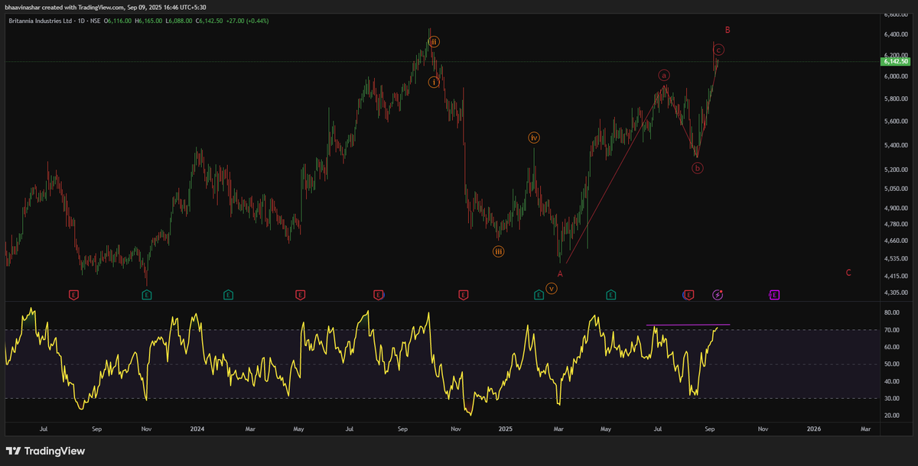Screen dimensions: 918x466
Task: Click the green earnings marker at May 2025
Action: click(610, 294)
